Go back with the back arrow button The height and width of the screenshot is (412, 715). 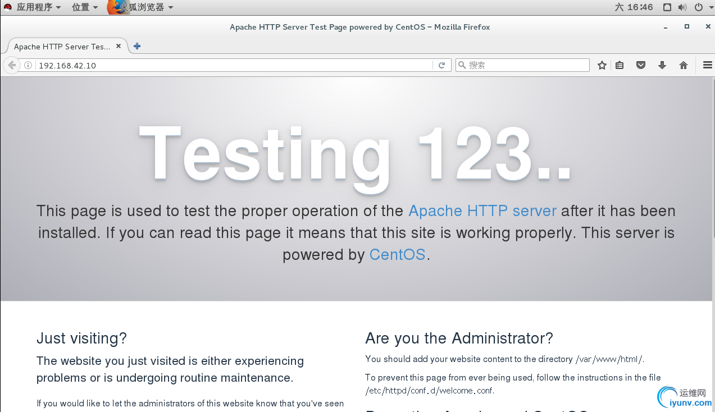(11, 65)
